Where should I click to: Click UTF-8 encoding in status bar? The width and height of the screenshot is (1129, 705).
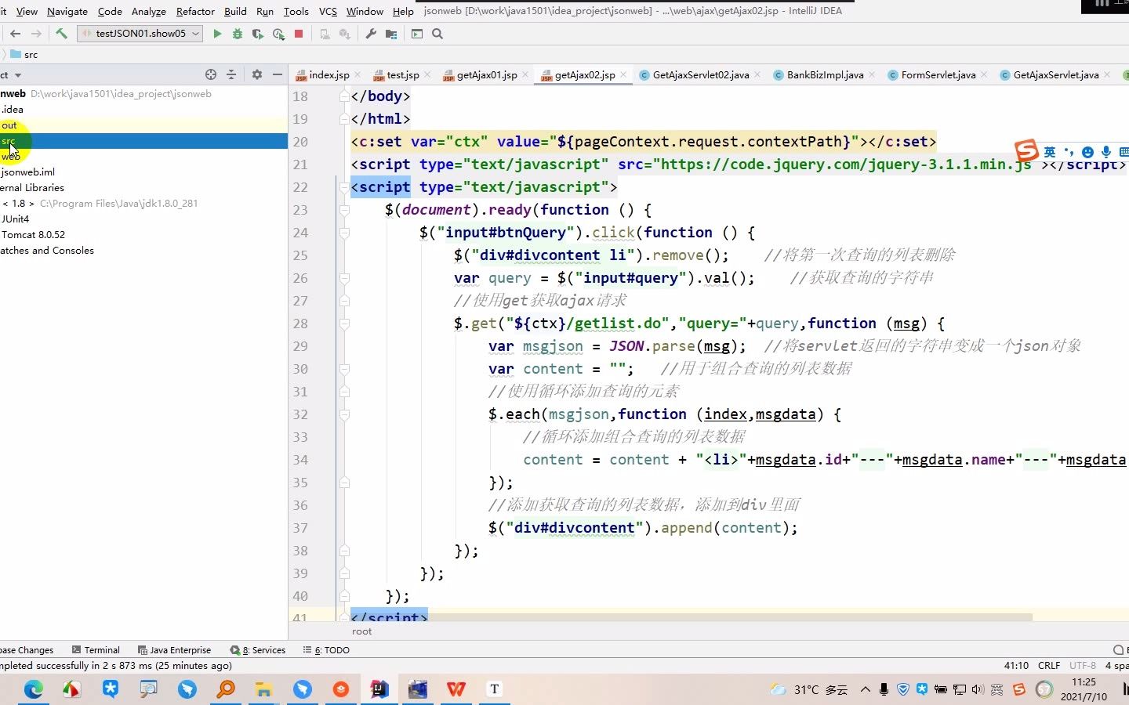[1083, 666]
